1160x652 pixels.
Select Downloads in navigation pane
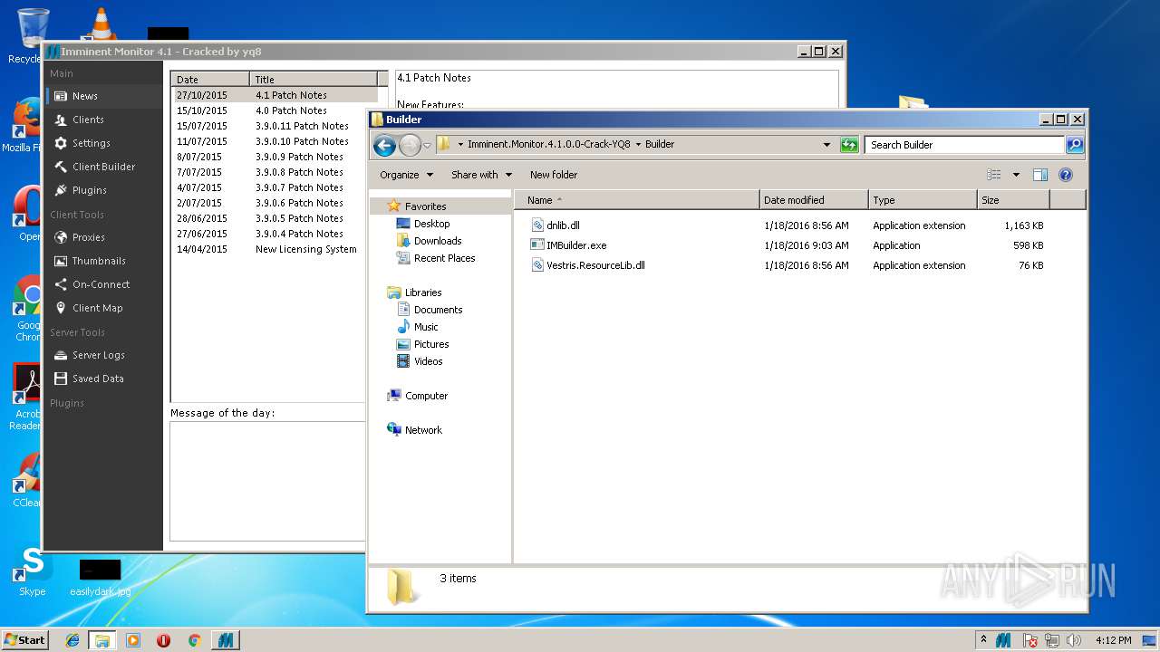(x=438, y=241)
